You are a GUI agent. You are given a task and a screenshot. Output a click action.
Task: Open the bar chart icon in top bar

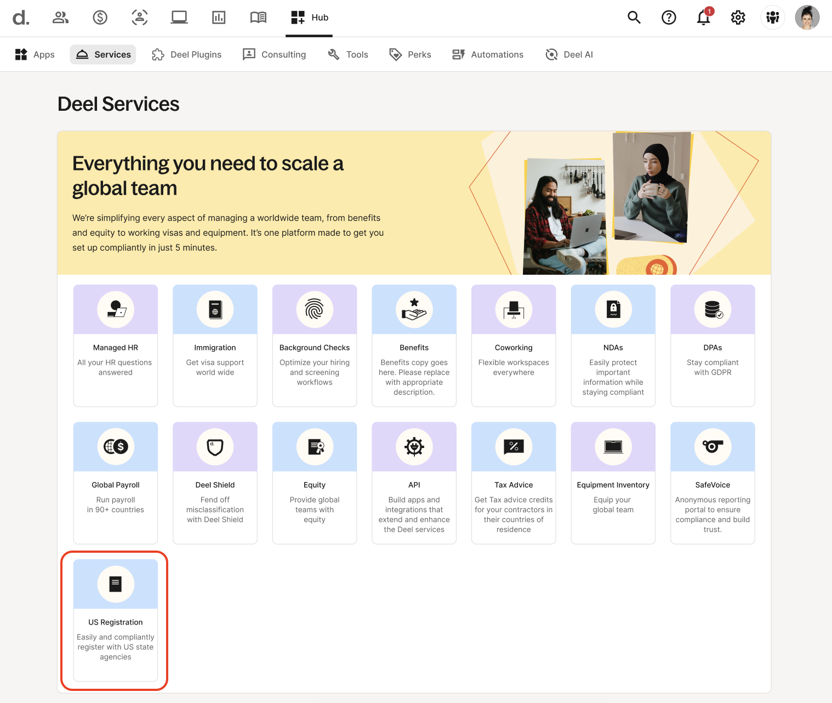(x=219, y=18)
